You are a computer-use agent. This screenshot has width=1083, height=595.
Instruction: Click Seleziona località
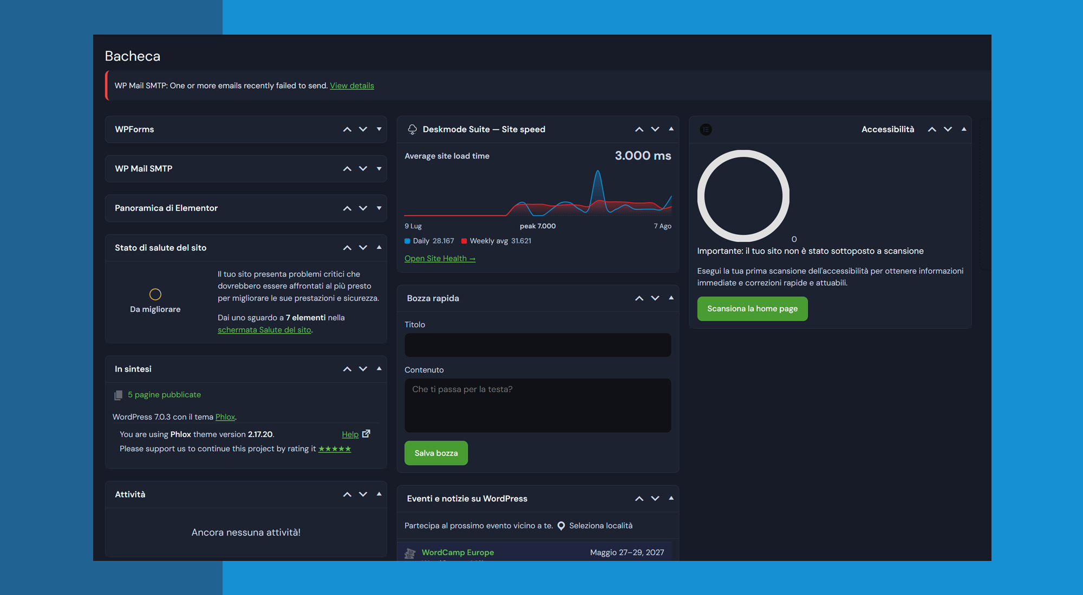click(x=601, y=526)
